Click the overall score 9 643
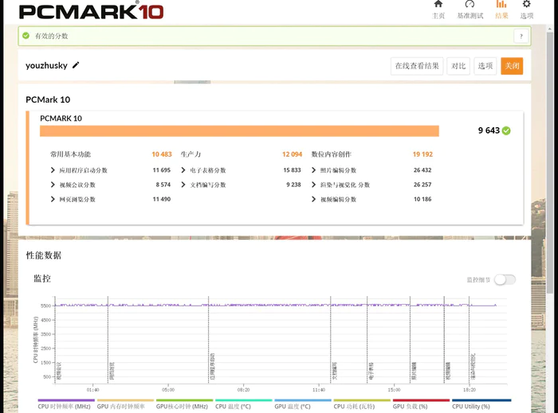This screenshot has height=413, width=558. click(x=489, y=131)
